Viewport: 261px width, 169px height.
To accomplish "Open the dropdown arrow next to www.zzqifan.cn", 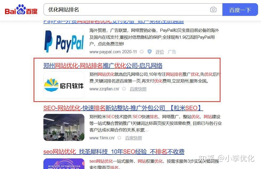I will click(124, 89).
